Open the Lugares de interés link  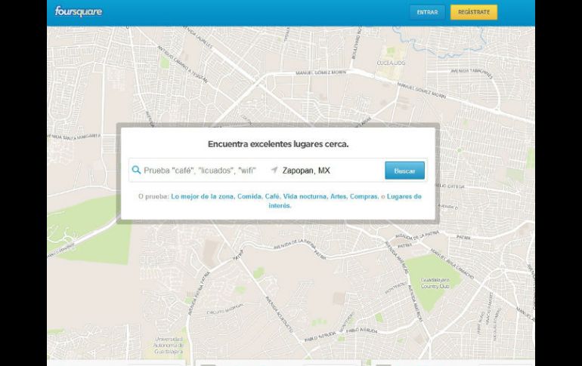click(x=403, y=196)
